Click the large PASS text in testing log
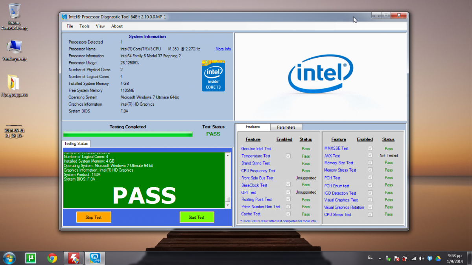The image size is (472, 265). click(x=144, y=195)
